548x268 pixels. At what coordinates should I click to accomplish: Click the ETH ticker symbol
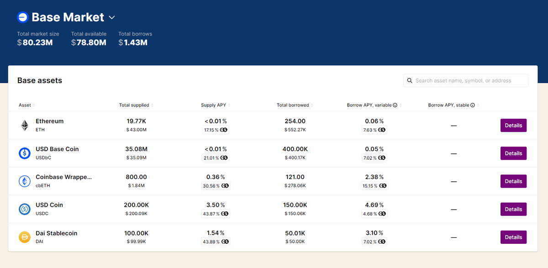point(40,130)
